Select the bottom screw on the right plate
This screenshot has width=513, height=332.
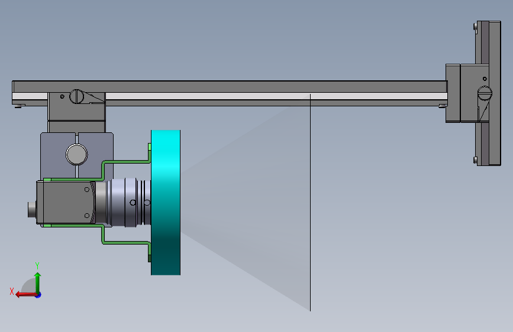[475, 160]
